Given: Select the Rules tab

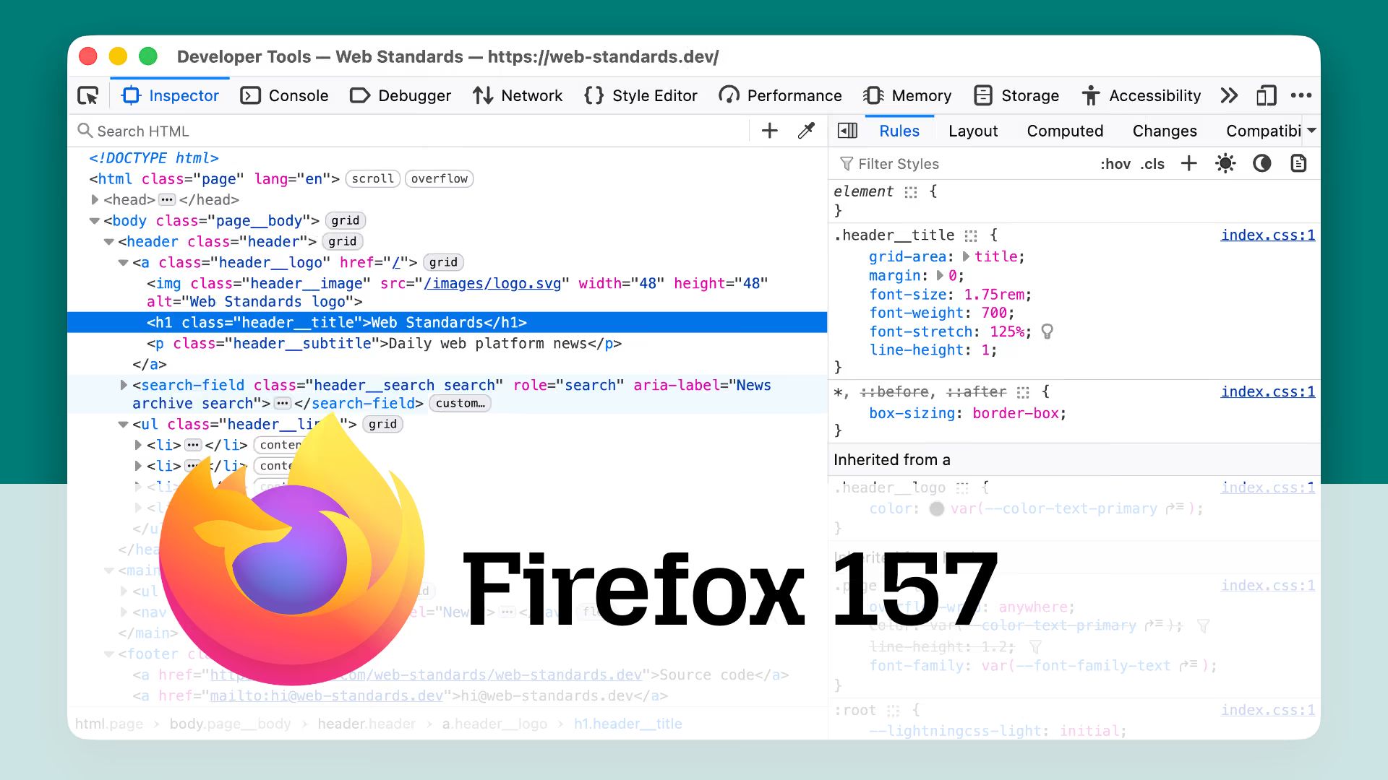Looking at the screenshot, I should tap(899, 131).
